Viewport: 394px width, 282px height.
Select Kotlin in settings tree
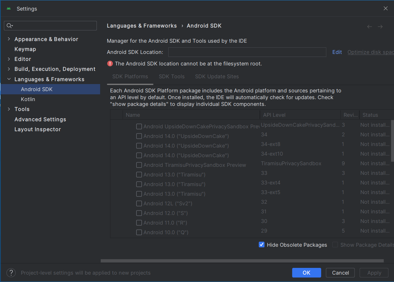(x=28, y=99)
